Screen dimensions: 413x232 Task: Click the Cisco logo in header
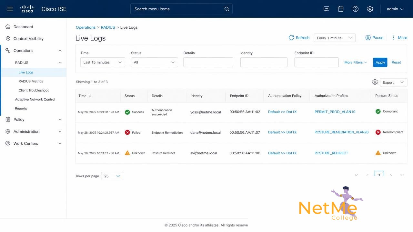point(27,9)
